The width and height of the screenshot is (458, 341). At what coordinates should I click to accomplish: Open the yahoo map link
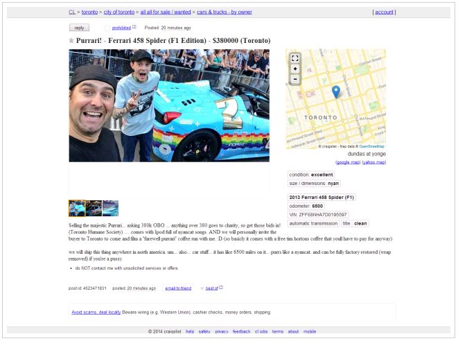click(374, 162)
